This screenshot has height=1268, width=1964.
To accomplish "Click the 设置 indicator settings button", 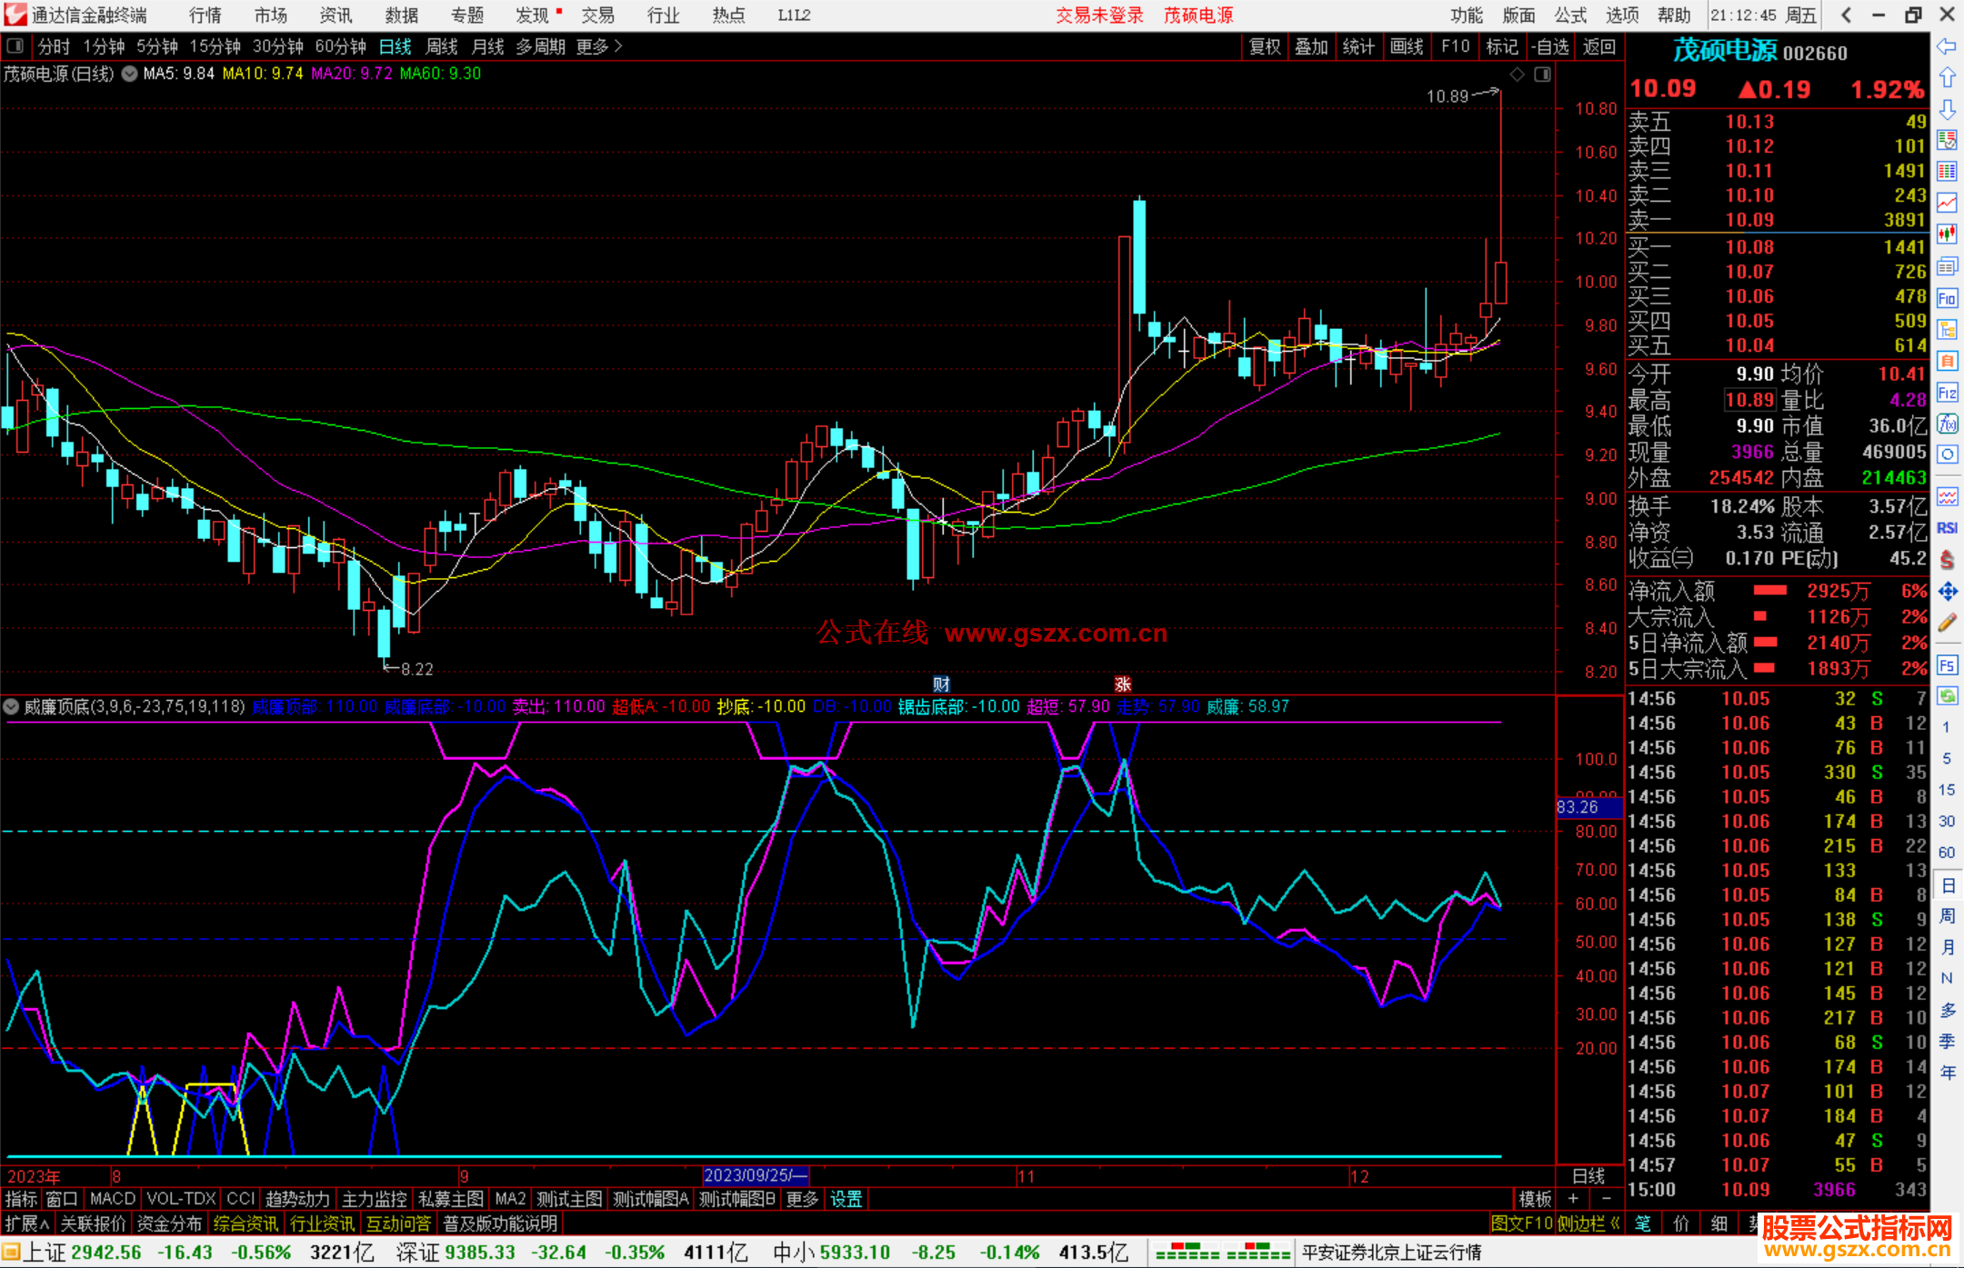I will [846, 1199].
